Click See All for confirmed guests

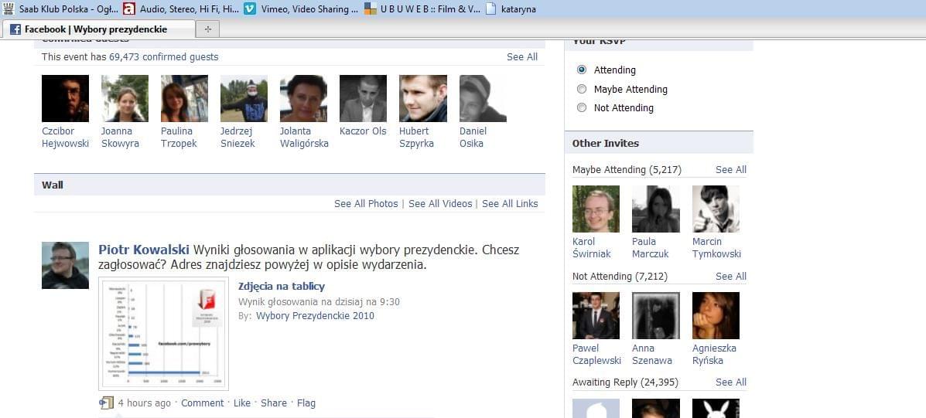[522, 56]
